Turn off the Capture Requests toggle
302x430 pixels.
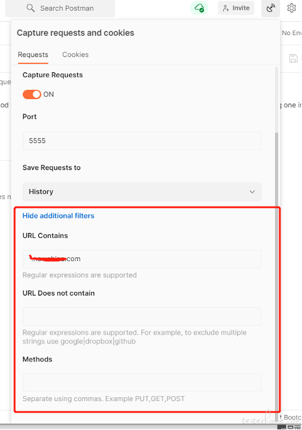(32, 94)
